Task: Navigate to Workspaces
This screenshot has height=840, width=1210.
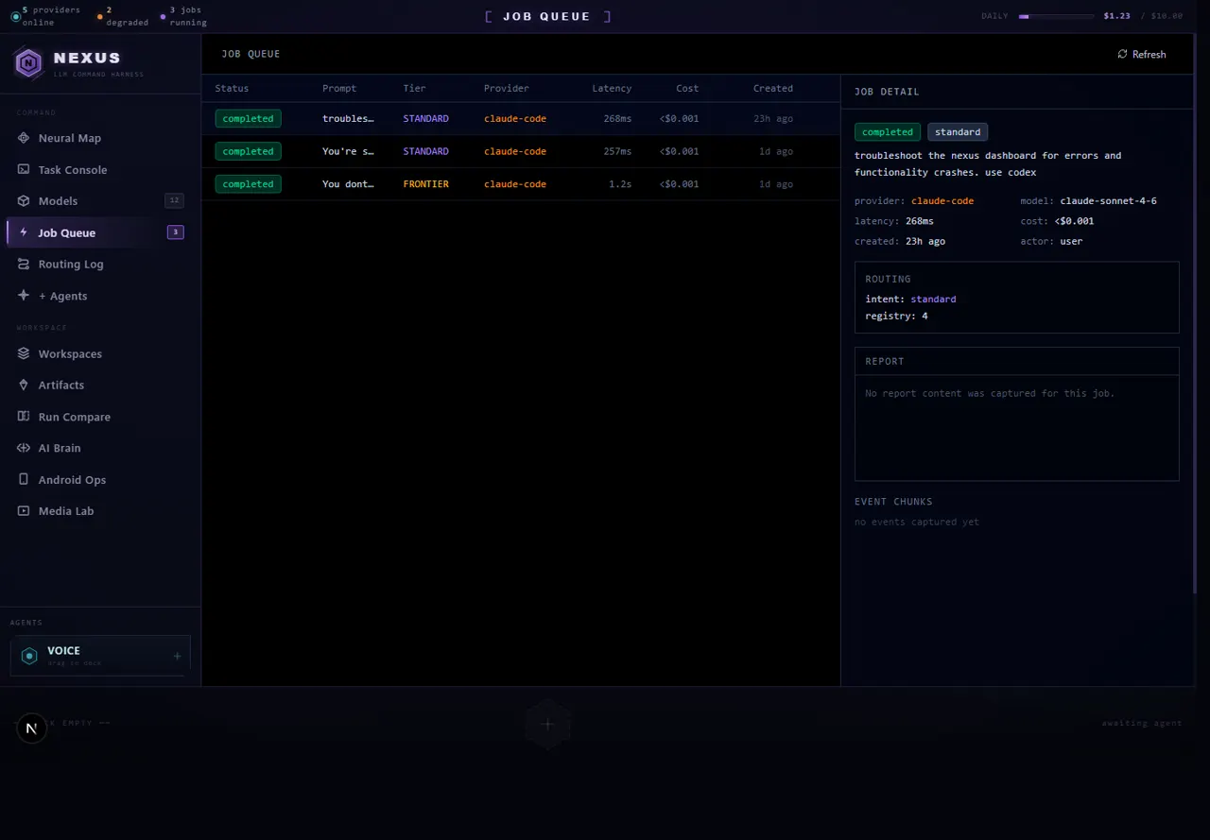Action: pyautogui.click(x=100, y=353)
